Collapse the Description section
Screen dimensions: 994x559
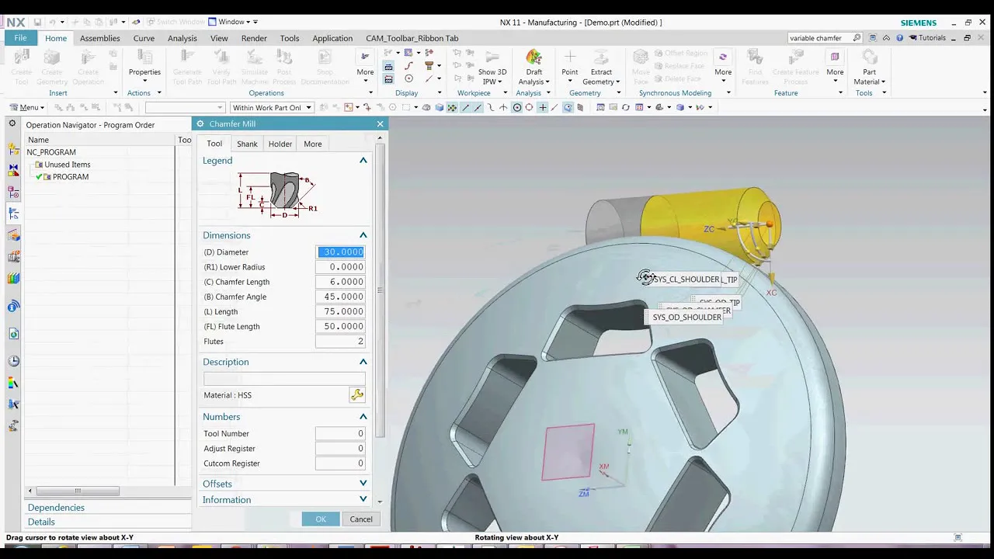coord(363,362)
